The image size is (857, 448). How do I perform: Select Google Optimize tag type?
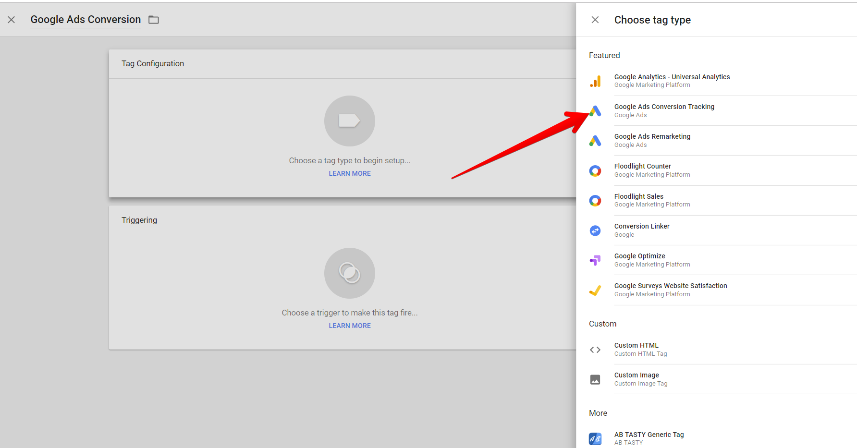point(722,260)
